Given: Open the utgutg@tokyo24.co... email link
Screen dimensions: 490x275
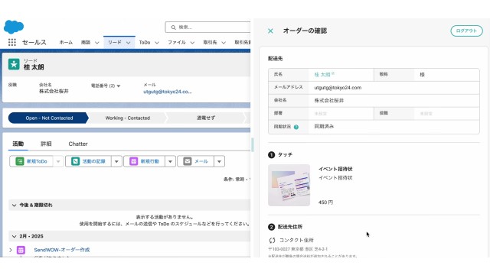Looking at the screenshot, I should [168, 92].
